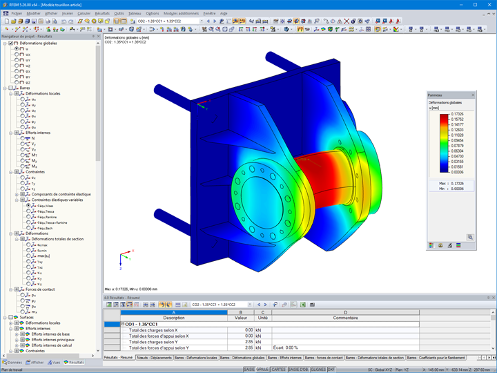Select the balance filter panel tab icon
Viewport: 497px width, 373px height.
440,245
